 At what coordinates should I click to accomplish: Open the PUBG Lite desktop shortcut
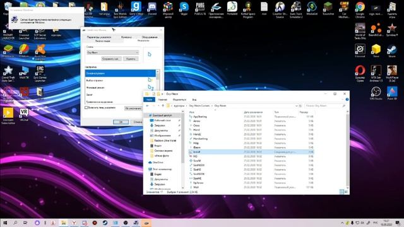(200, 8)
